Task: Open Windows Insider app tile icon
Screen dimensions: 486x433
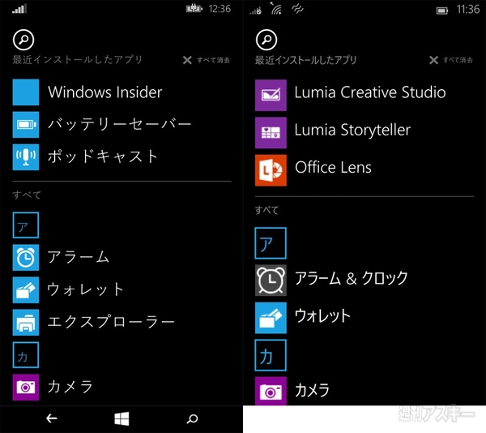Action: pyautogui.click(x=26, y=92)
